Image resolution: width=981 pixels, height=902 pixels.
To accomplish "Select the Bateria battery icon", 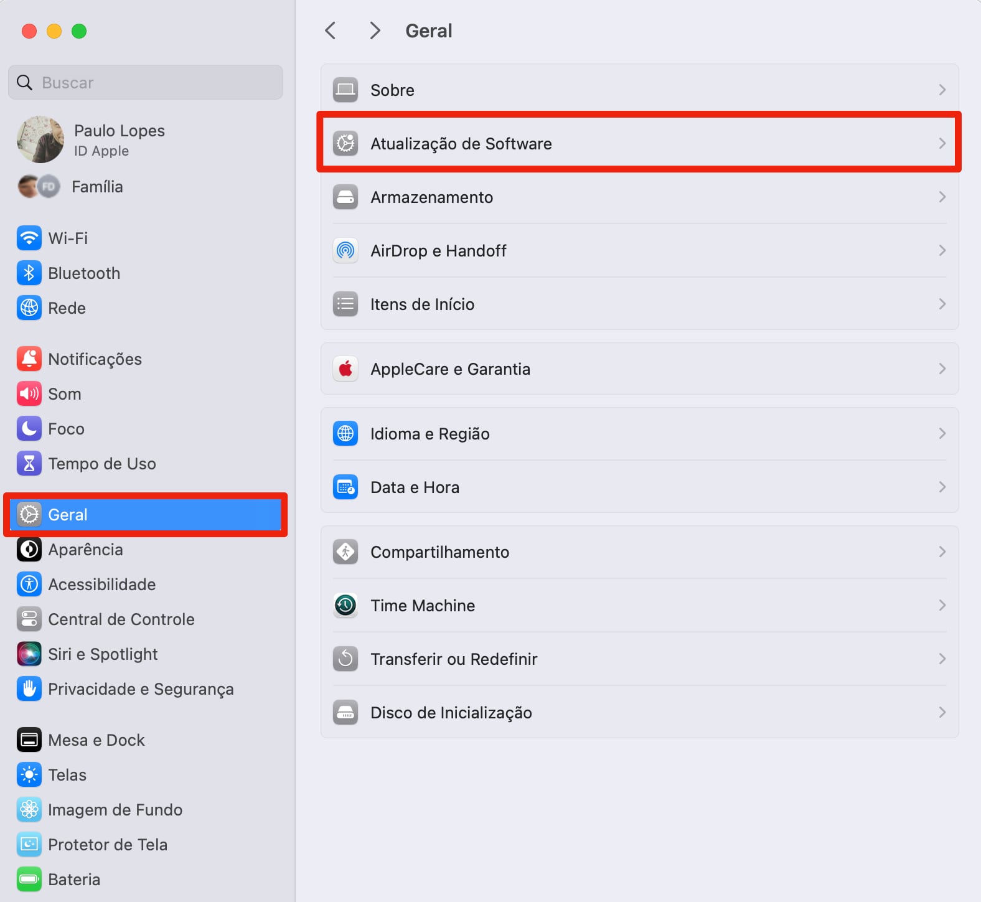I will pos(29,879).
